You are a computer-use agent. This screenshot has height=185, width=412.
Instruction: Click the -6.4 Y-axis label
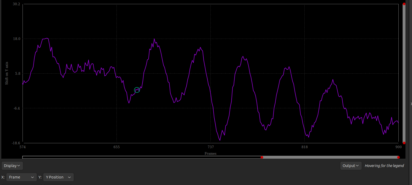tap(17, 108)
